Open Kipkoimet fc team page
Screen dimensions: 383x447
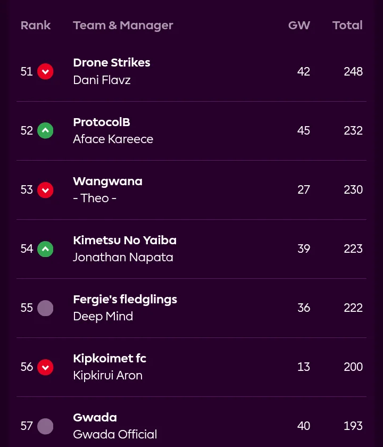coord(110,359)
